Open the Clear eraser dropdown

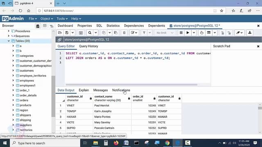[239, 33]
